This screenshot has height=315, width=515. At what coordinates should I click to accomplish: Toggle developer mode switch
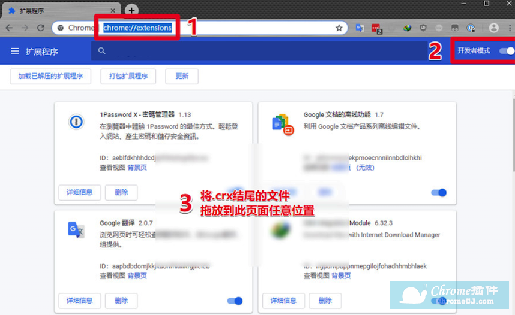507,51
